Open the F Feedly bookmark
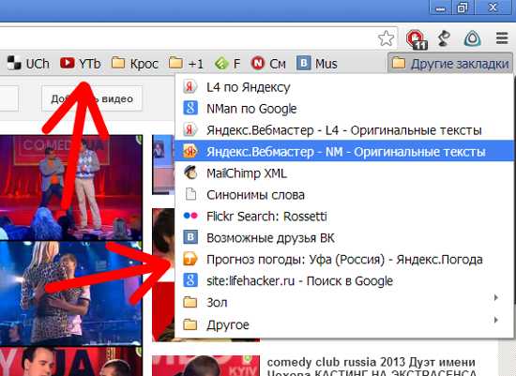Screen dimensions: 516x376 pyautogui.click(x=227, y=63)
